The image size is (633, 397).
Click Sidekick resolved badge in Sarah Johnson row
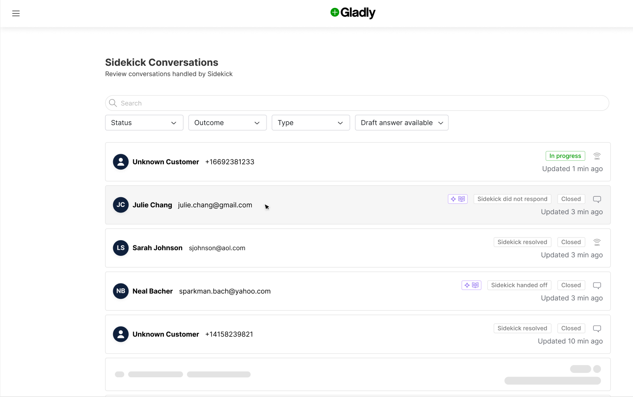[523, 242]
